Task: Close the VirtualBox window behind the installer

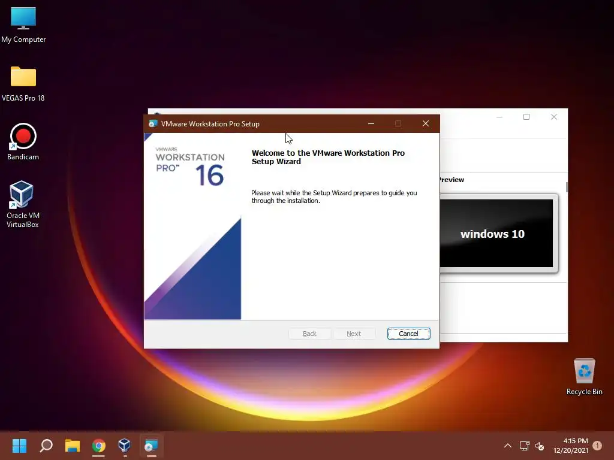Action: pyautogui.click(x=553, y=117)
